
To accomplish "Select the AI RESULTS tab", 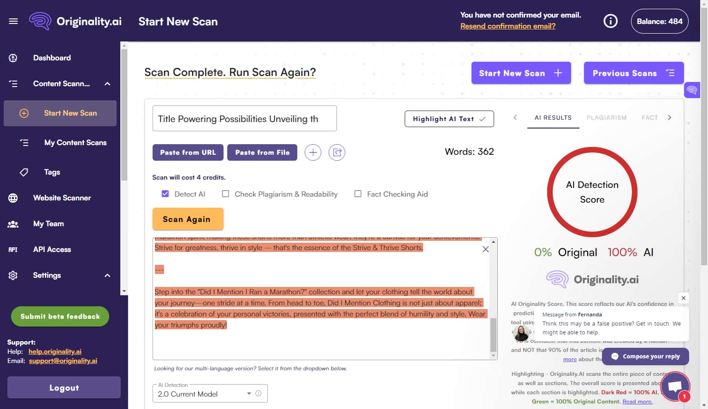I will coord(553,117).
